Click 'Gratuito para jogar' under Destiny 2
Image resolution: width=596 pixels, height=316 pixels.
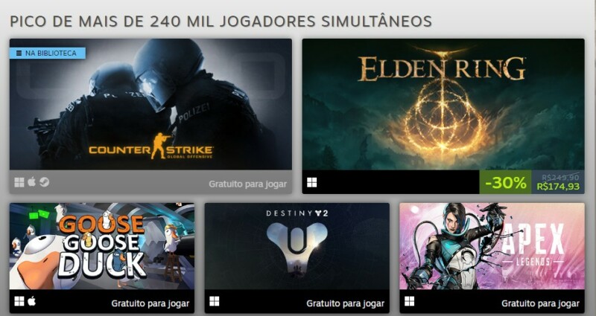[x=345, y=303]
